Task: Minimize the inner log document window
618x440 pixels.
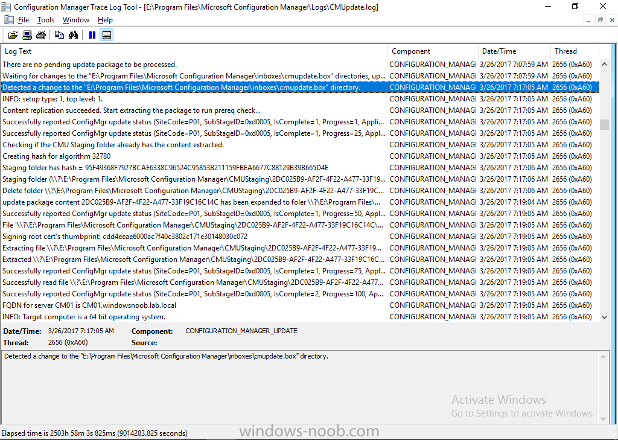Action: tap(588, 20)
